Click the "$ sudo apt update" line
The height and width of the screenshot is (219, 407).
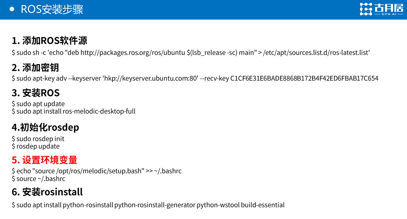click(x=38, y=104)
